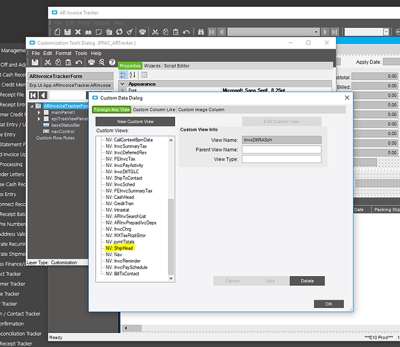
Task: Click Paste icon in AR Invoice Tracker toolbar
Action: pyautogui.click(x=176, y=32)
